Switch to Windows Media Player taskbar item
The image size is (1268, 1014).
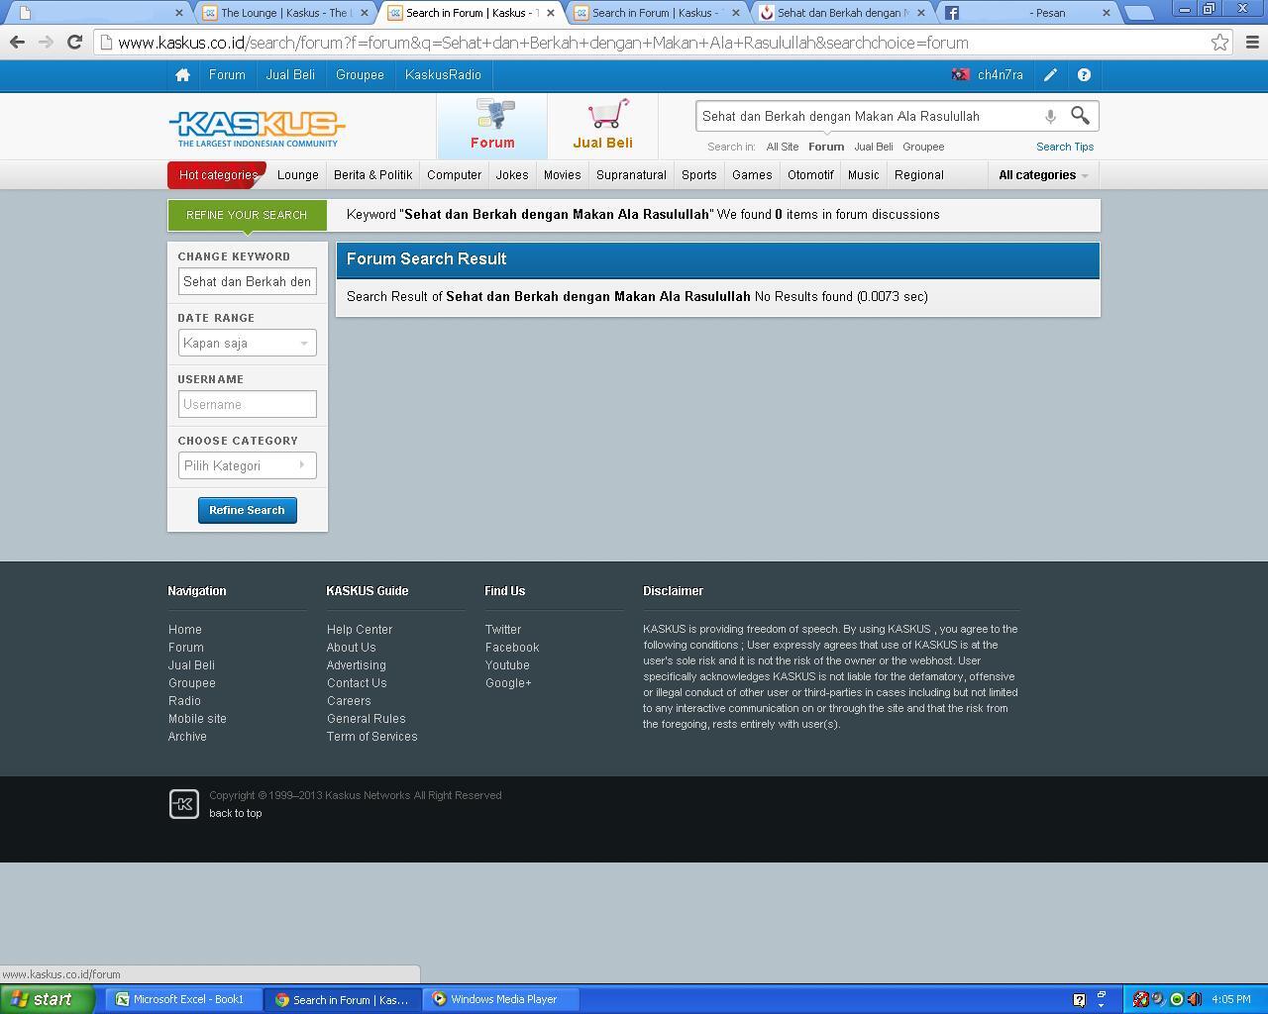point(501,999)
